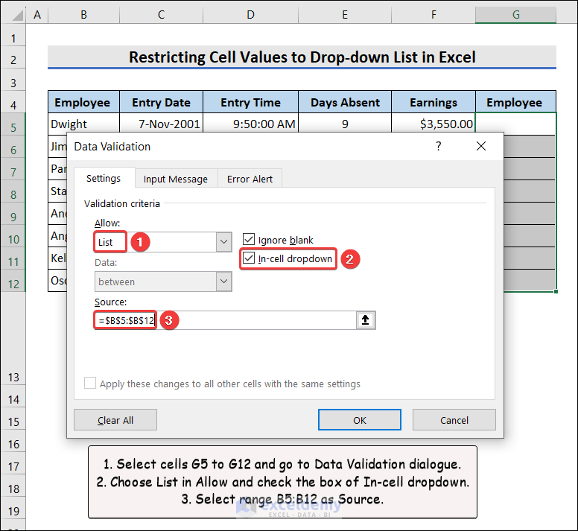The width and height of the screenshot is (578, 531).
Task: Open the Error Alert tab
Action: point(250,179)
